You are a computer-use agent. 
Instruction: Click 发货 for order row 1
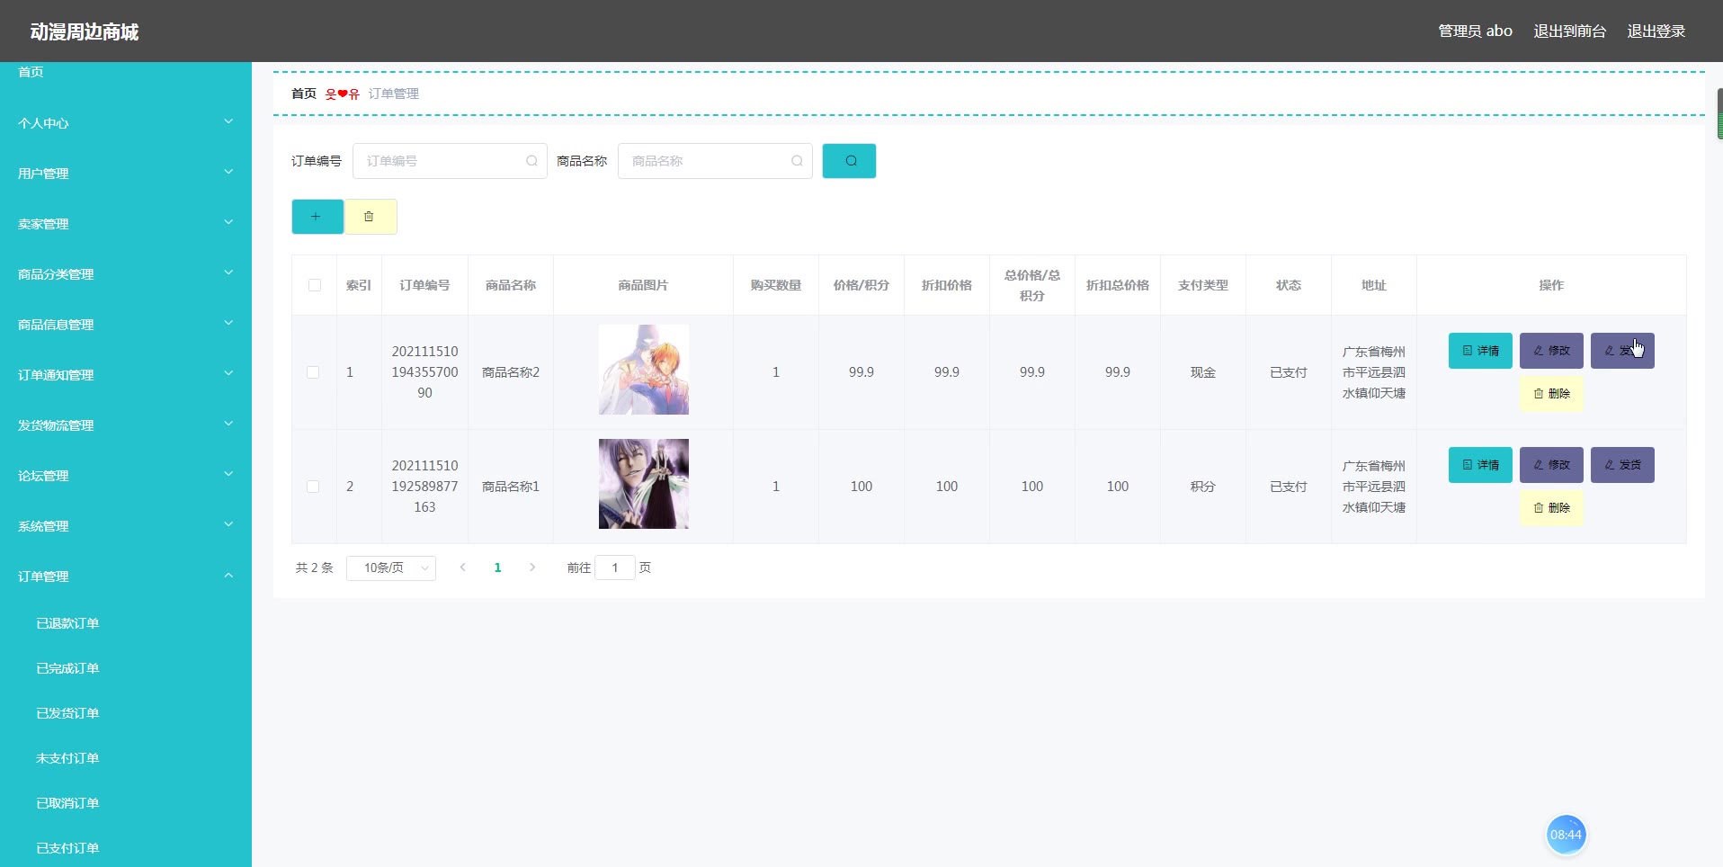(x=1622, y=351)
